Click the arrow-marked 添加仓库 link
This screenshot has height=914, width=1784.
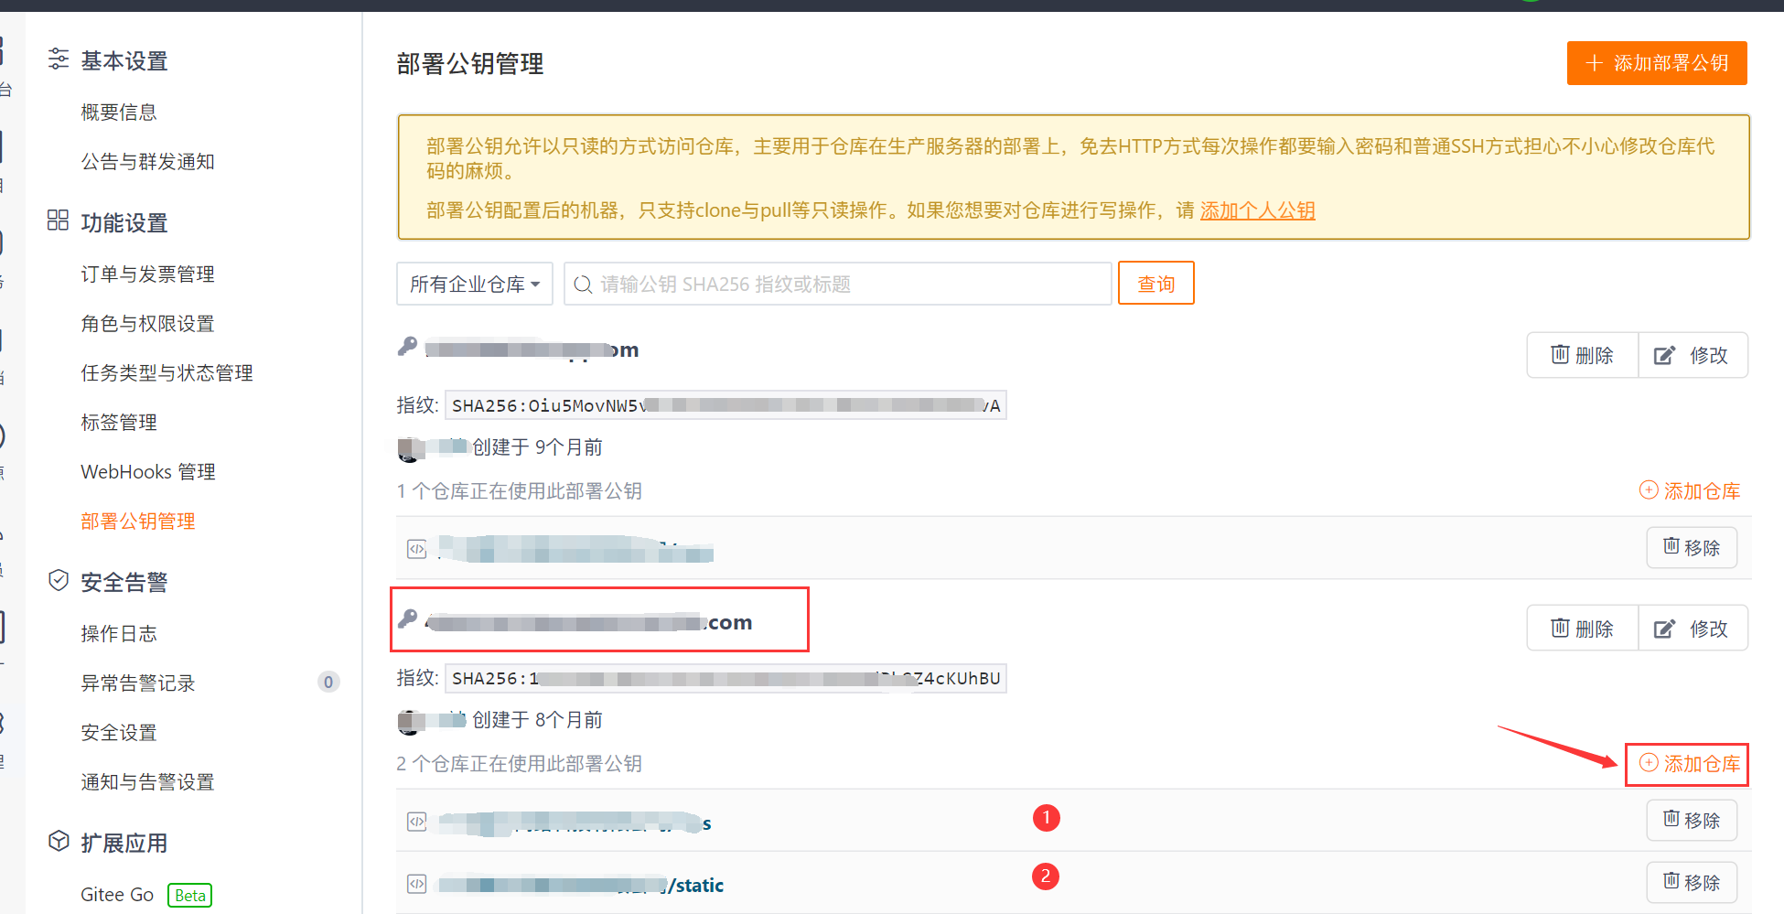coord(1686,764)
